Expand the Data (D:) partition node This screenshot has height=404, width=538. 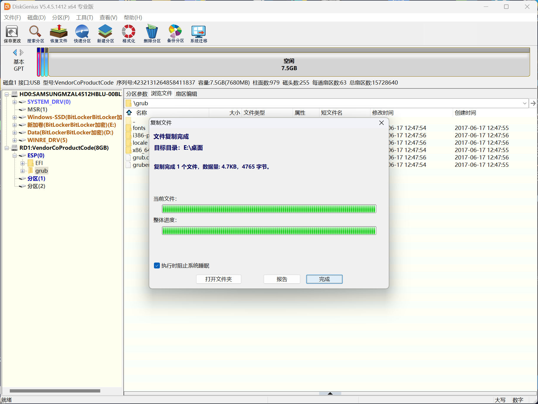tap(14, 133)
